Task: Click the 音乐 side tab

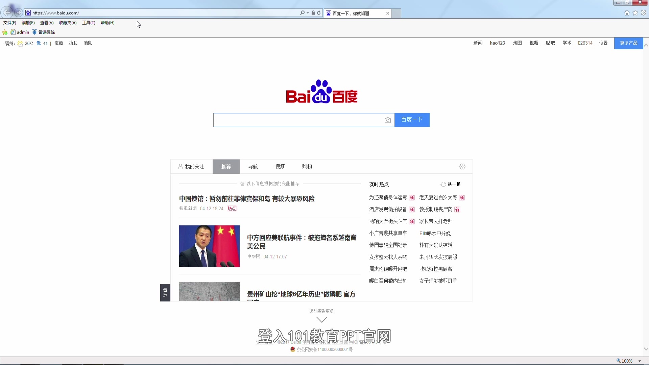Action: coord(165,292)
